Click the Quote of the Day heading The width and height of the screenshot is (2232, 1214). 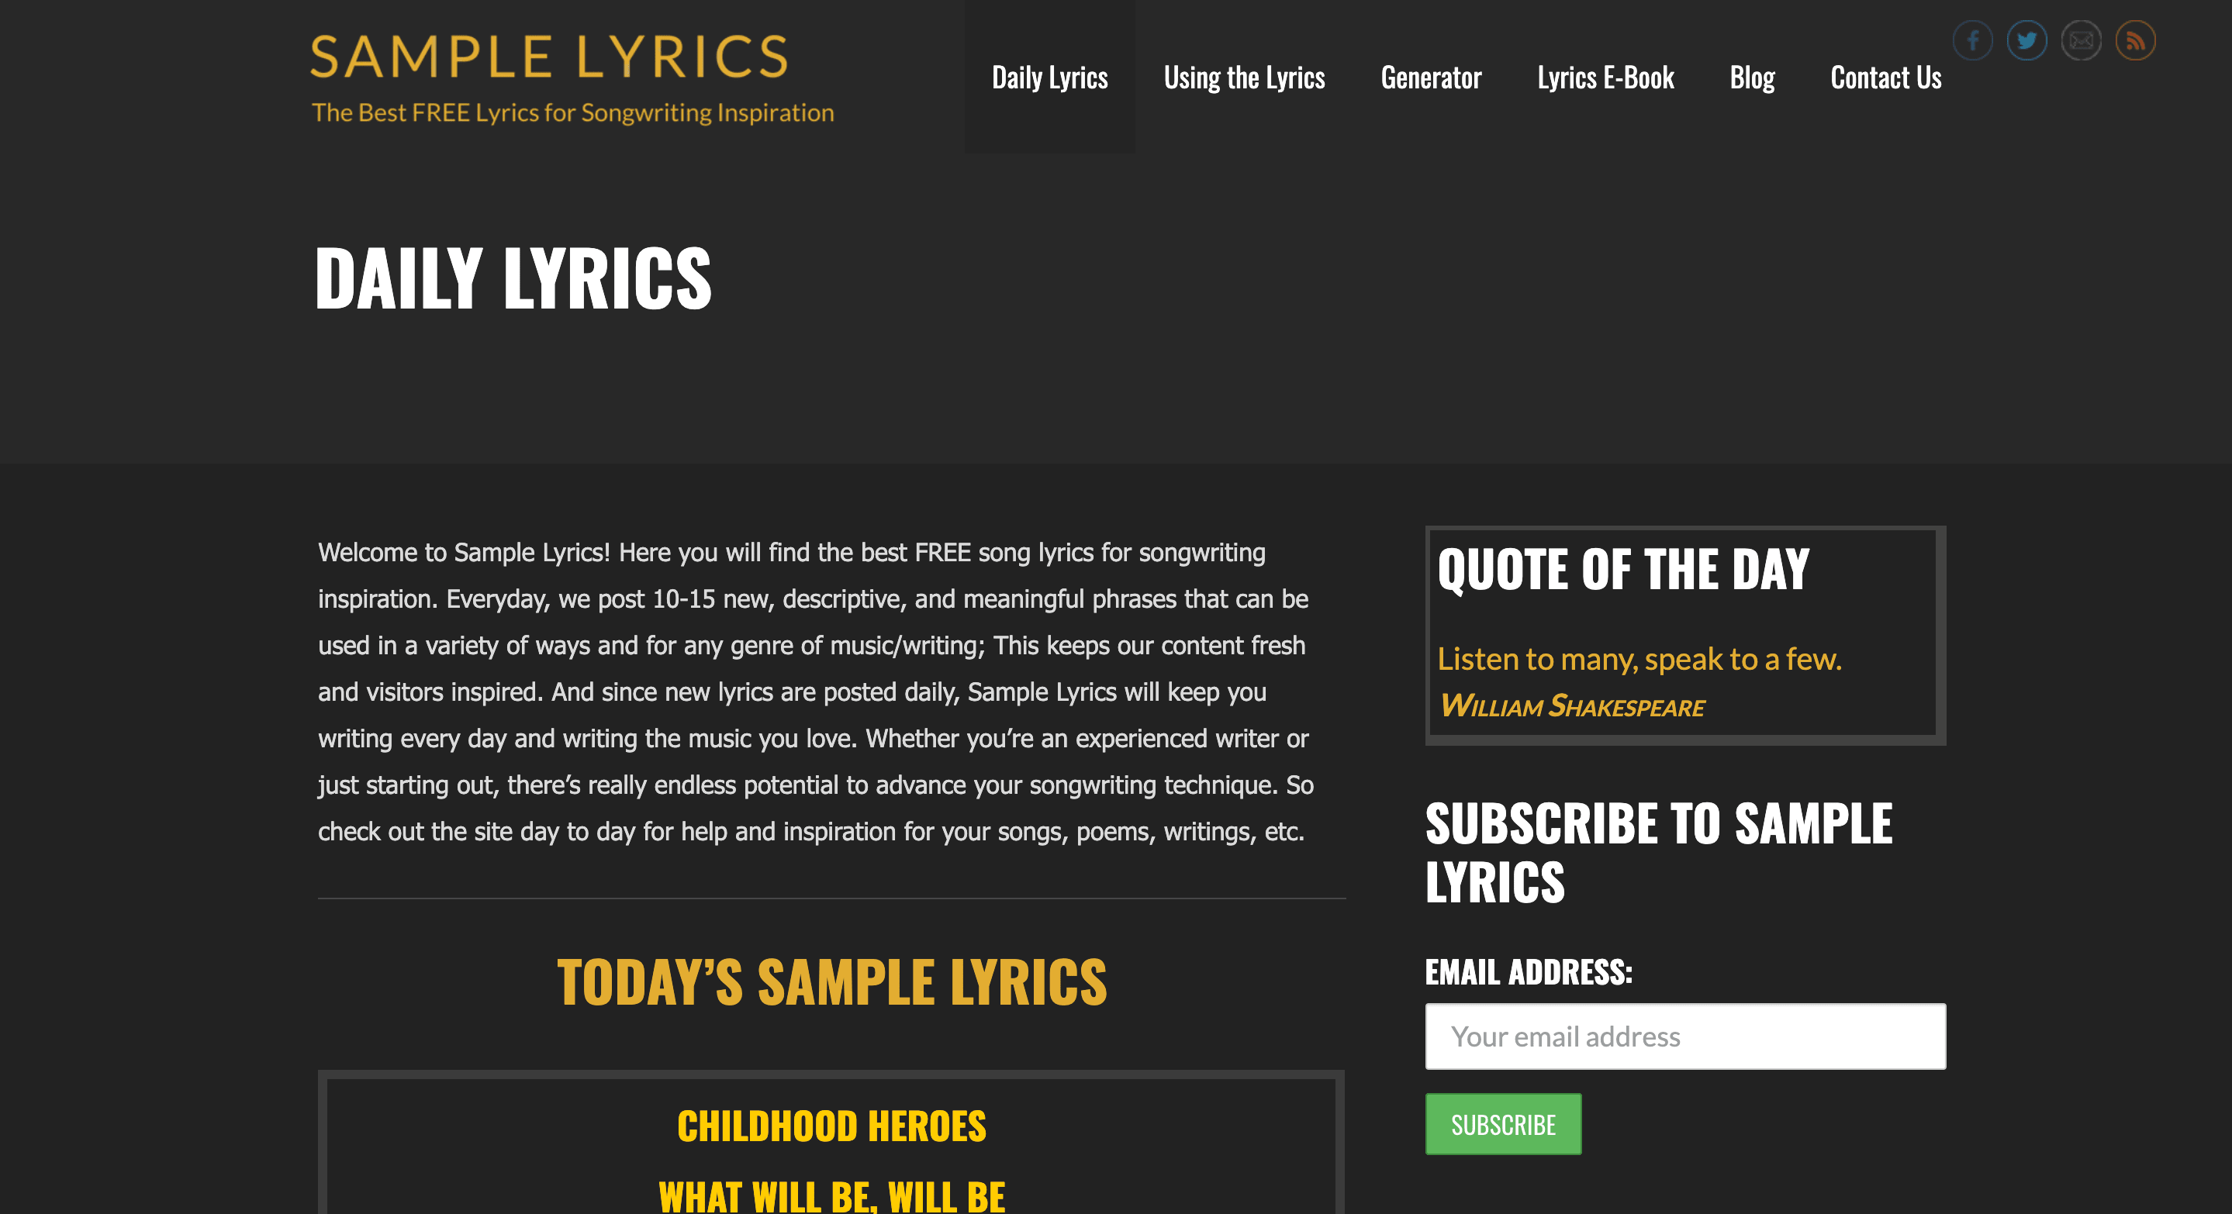[x=1623, y=569]
